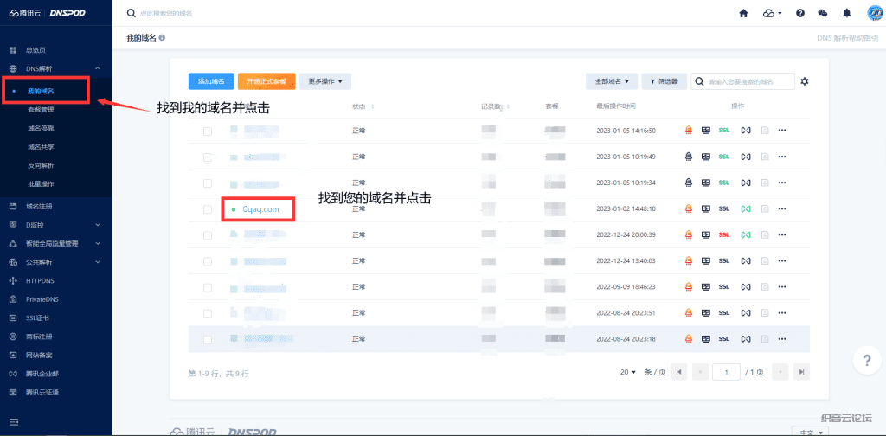Click the top-bar help question mark icon

800,13
